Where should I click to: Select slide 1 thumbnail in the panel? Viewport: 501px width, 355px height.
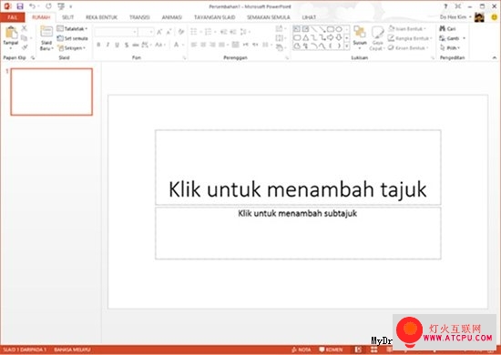pos(52,92)
